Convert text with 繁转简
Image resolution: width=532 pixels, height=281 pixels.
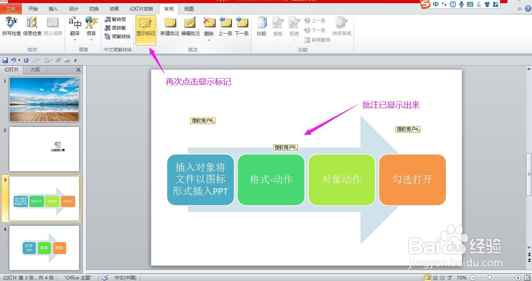[x=115, y=19]
